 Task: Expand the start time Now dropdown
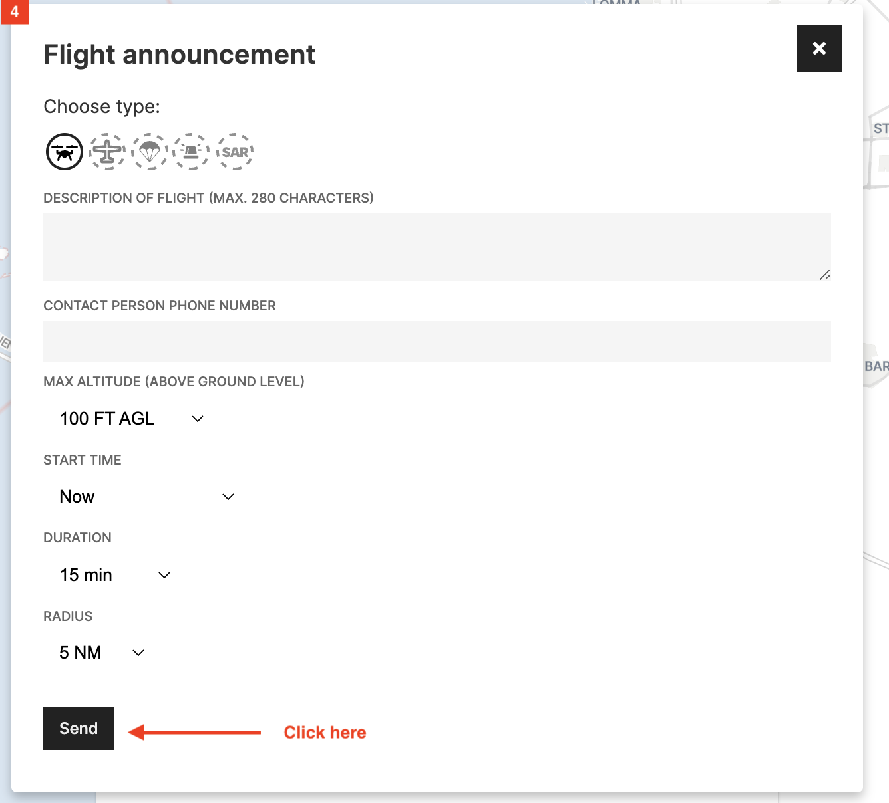[x=146, y=497]
